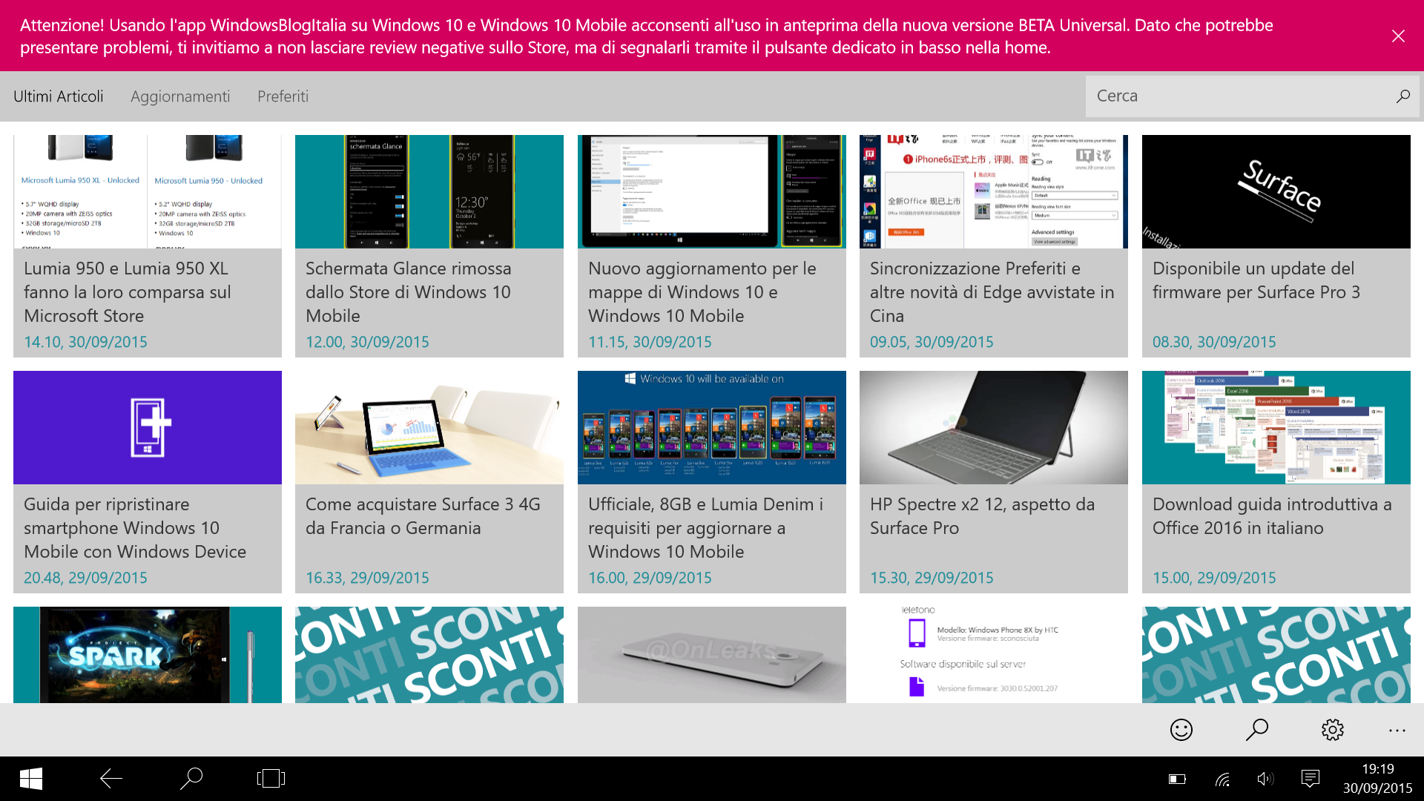
Task: Open Ufficiale 8GB e Lumia Denim article
Action: coord(706,528)
